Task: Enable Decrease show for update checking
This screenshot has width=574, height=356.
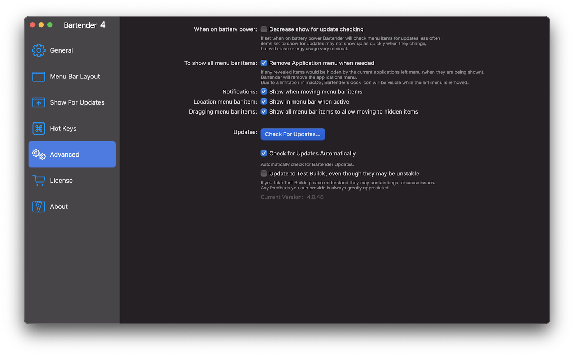Action: (264, 29)
